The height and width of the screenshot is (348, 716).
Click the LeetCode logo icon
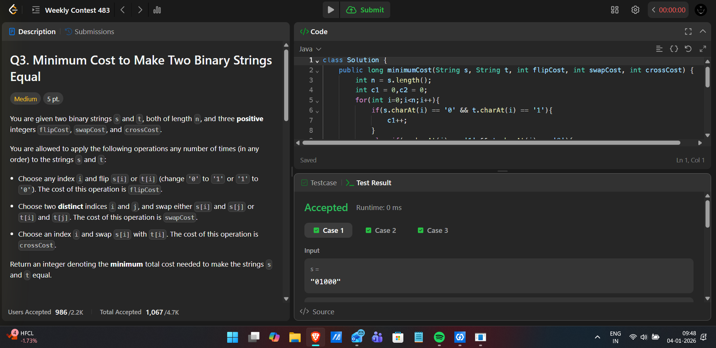(13, 10)
